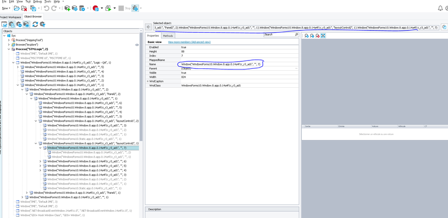The height and width of the screenshot is (218, 448).
Task: Click the copy icon beside selected object field
Action: click(x=444, y=27)
